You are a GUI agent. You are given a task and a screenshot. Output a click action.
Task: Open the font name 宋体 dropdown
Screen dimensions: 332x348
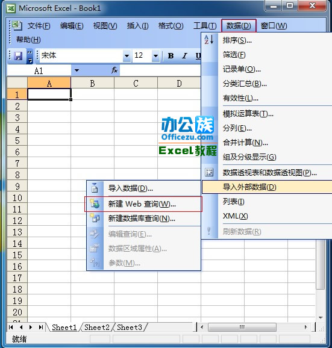click(x=127, y=56)
